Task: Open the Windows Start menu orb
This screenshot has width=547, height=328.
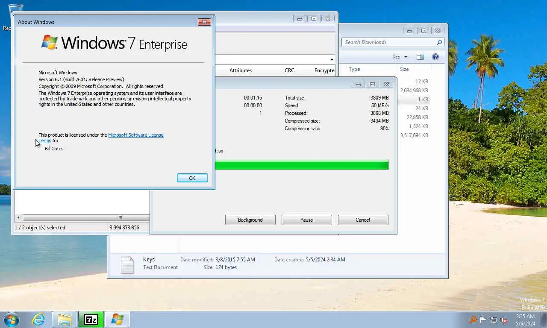Action: [11, 319]
